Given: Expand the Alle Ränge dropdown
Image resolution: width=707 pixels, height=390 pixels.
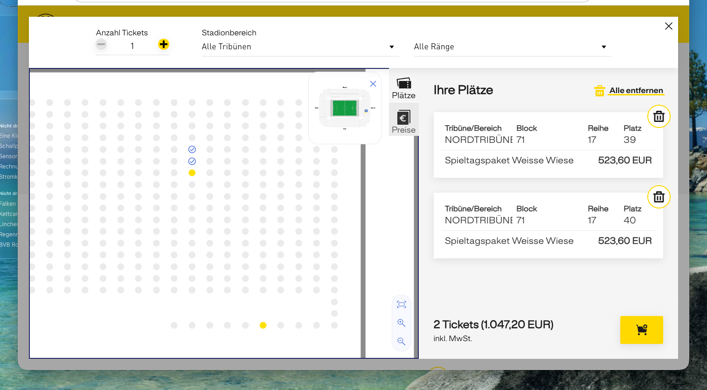Looking at the screenshot, I should coord(512,47).
